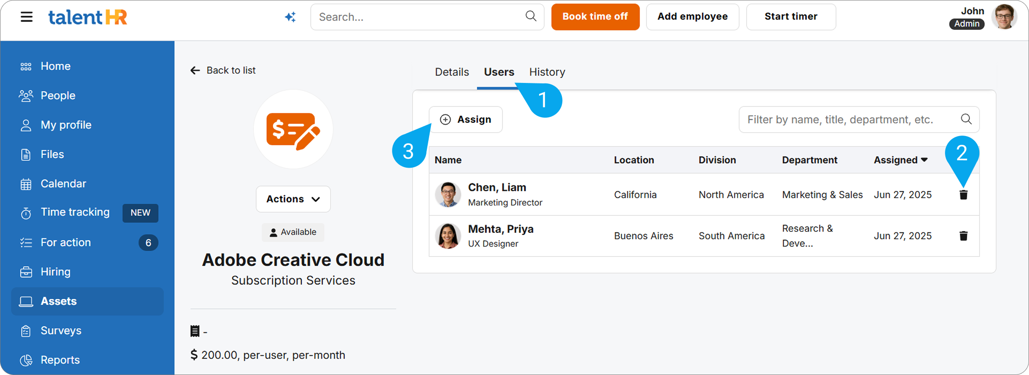Switch to the Details tab
The image size is (1029, 375).
[452, 72]
